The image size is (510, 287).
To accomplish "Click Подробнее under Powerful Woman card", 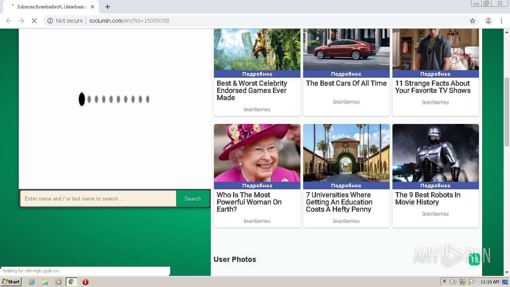I will tap(257, 185).
